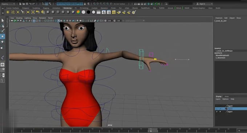The image size is (247, 133).
Task: Open the viewport Lighting menu
Action: (27, 18)
